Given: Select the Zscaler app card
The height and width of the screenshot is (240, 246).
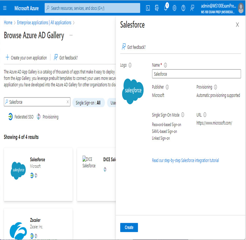Looking at the screenshot, I should (38, 224).
